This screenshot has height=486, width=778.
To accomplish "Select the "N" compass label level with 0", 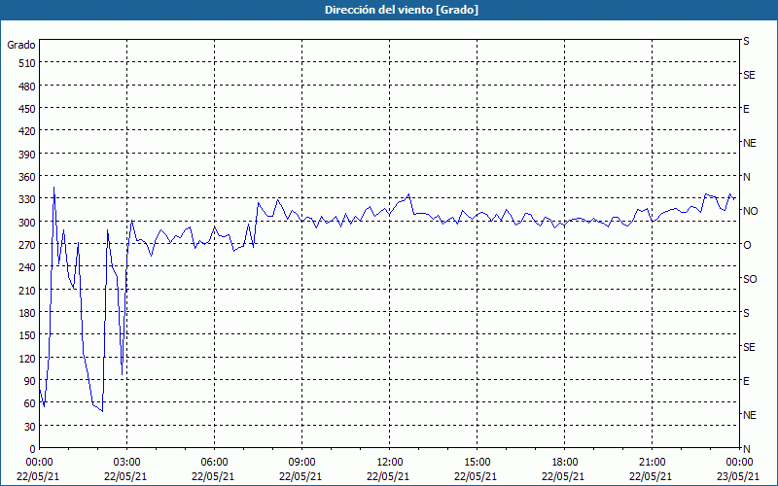I will click(746, 449).
